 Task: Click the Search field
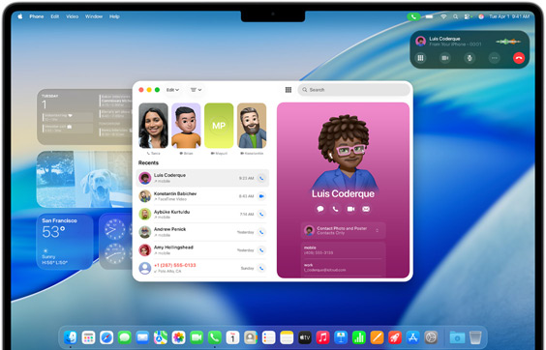(x=353, y=90)
